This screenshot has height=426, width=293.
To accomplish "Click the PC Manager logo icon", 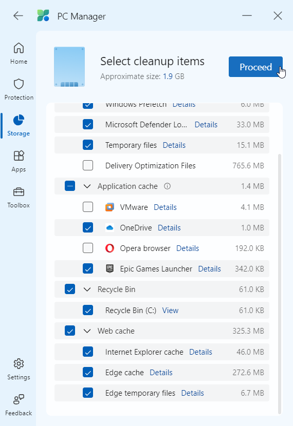I will [43, 16].
